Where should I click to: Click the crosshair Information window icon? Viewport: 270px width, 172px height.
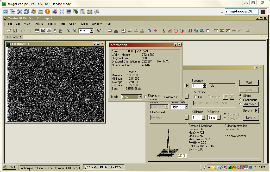pos(43,31)
